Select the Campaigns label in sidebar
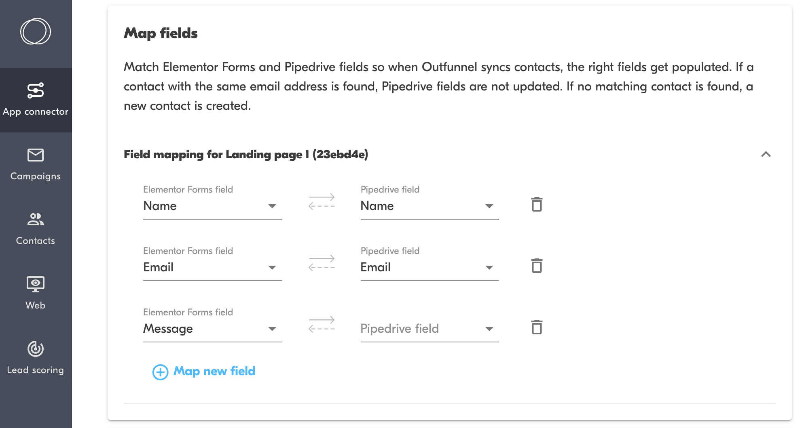The image size is (804, 428). (x=36, y=176)
